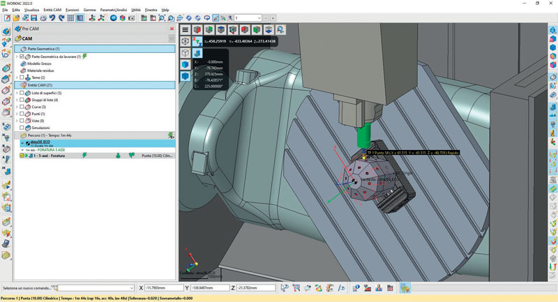Open the Parametri/Analisi menu
Viewport: 558px width, 302px height.
pyautogui.click(x=114, y=10)
